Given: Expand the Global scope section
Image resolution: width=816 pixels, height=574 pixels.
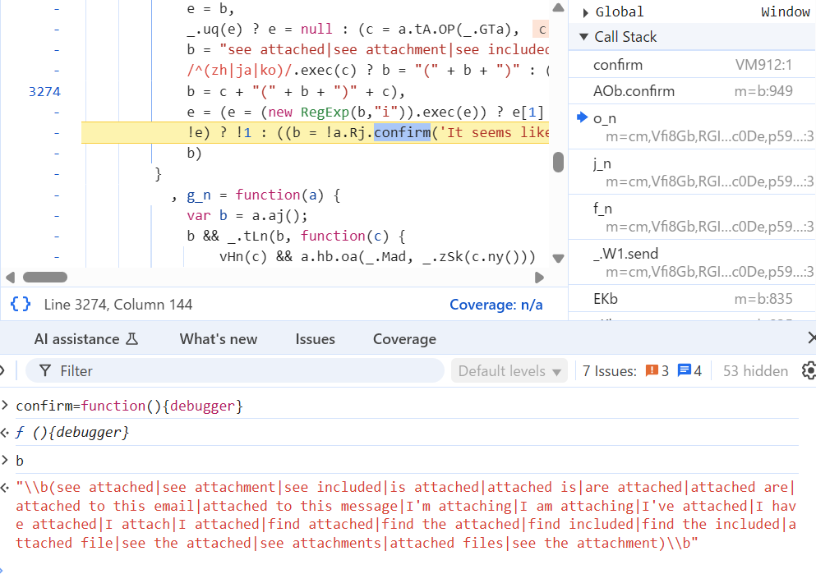Looking at the screenshot, I should coord(585,12).
